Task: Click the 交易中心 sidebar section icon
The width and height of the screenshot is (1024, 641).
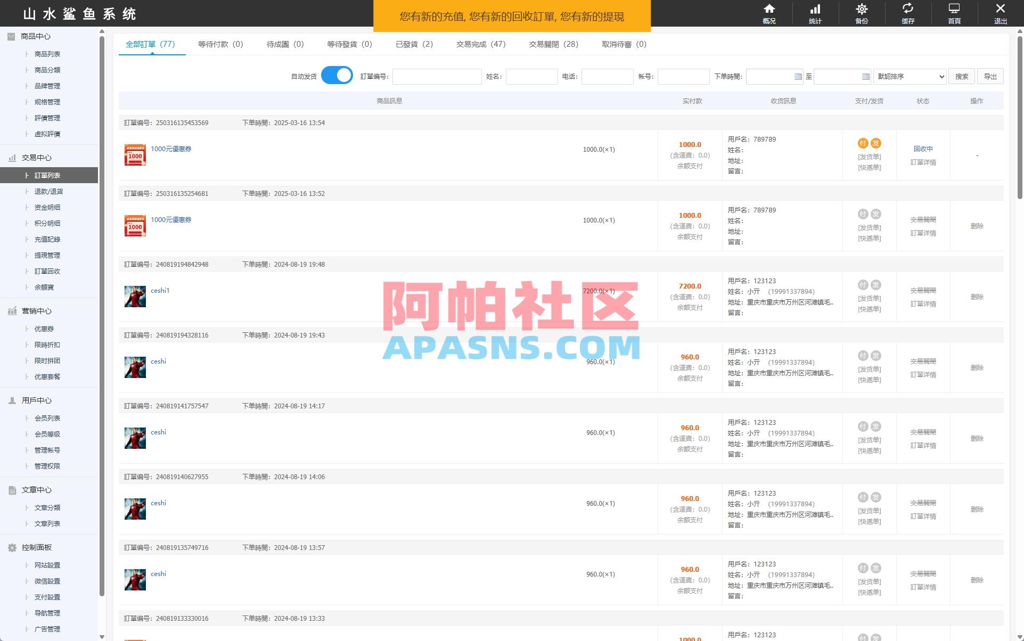Action: (x=12, y=158)
